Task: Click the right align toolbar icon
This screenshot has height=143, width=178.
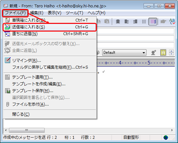Action: pyautogui.click(x=135, y=21)
